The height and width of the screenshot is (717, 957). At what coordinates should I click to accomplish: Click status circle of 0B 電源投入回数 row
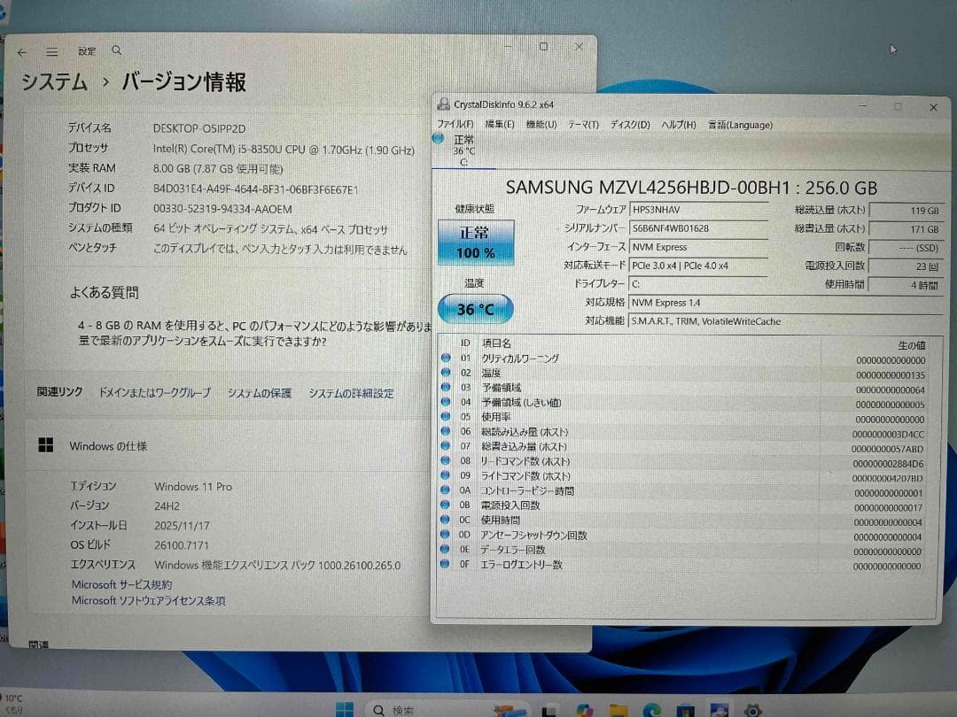click(x=446, y=505)
